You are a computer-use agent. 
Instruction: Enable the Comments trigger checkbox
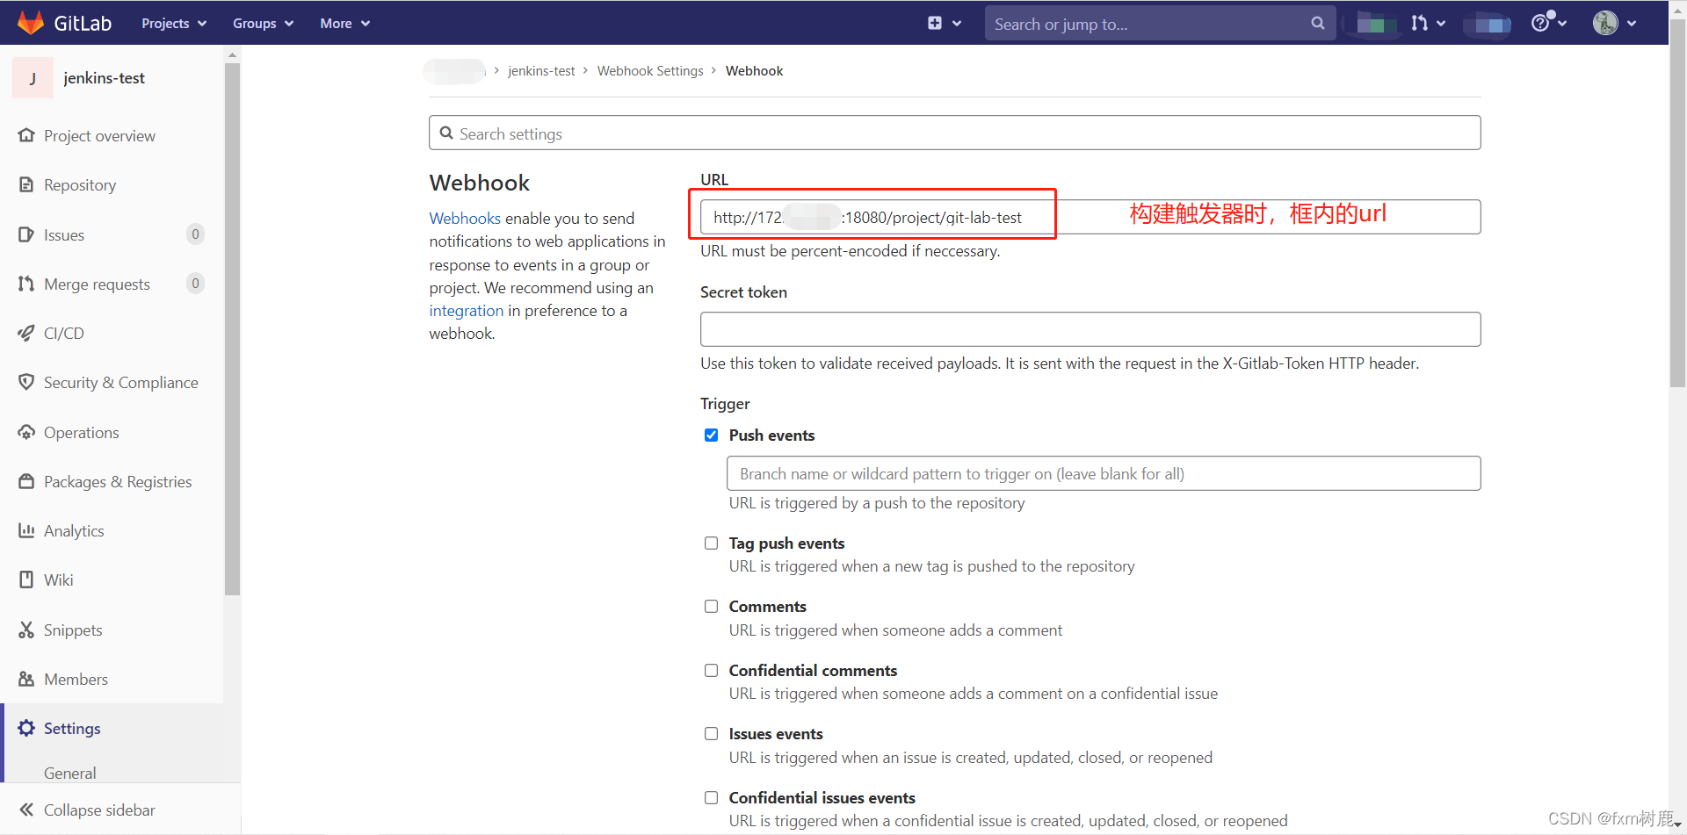click(712, 607)
